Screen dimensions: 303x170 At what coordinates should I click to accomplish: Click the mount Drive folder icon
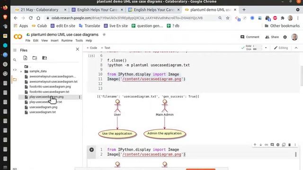tap(45, 58)
